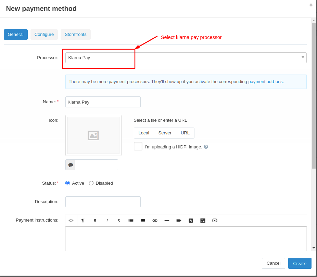Select the Active status radio button
The height and width of the screenshot is (277, 317).
(68, 183)
